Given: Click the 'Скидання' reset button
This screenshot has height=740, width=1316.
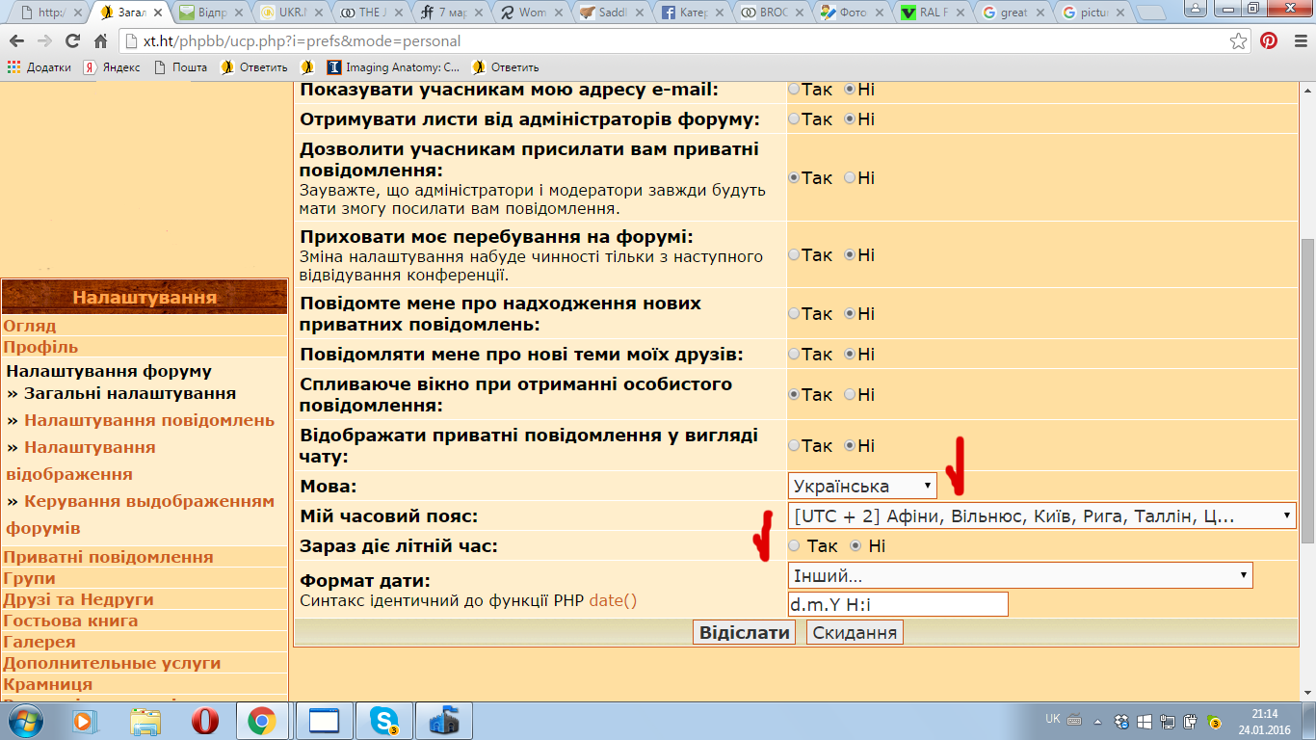Looking at the screenshot, I should 855,633.
